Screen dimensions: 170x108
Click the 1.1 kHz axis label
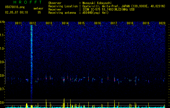coord(2,35)
